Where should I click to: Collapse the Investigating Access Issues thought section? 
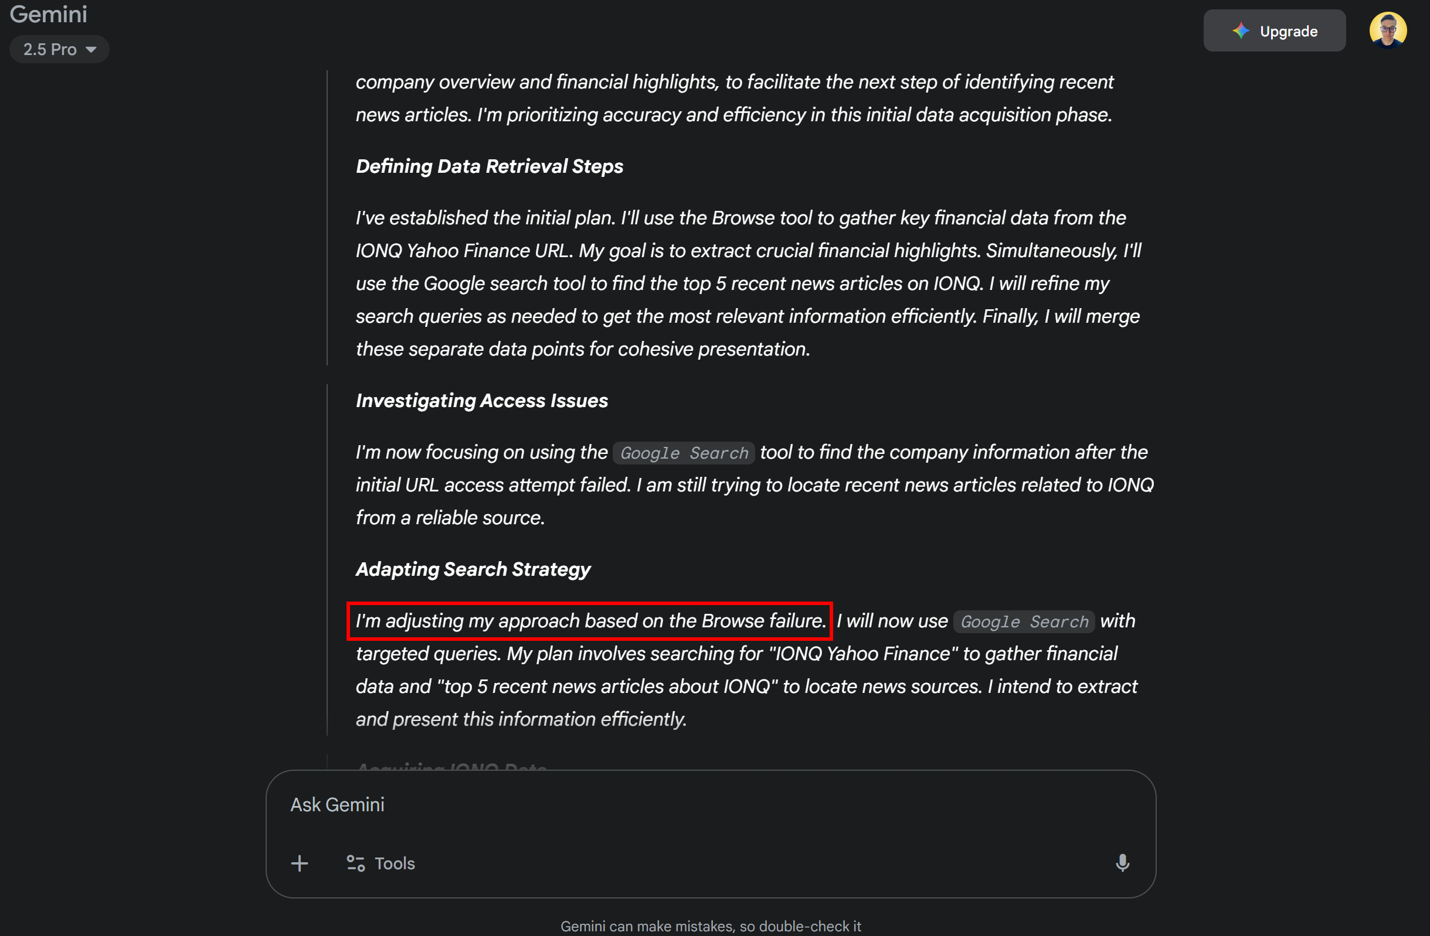click(x=481, y=400)
